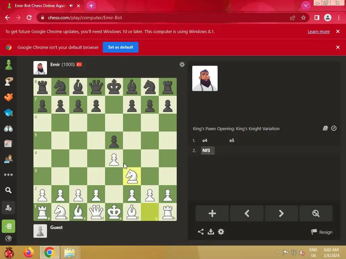The height and width of the screenshot is (259, 346).
Task: Click the share game icon
Action: pyautogui.click(x=201, y=232)
